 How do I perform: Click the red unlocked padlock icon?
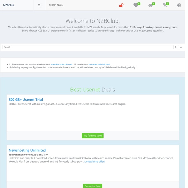[x=121, y=5]
